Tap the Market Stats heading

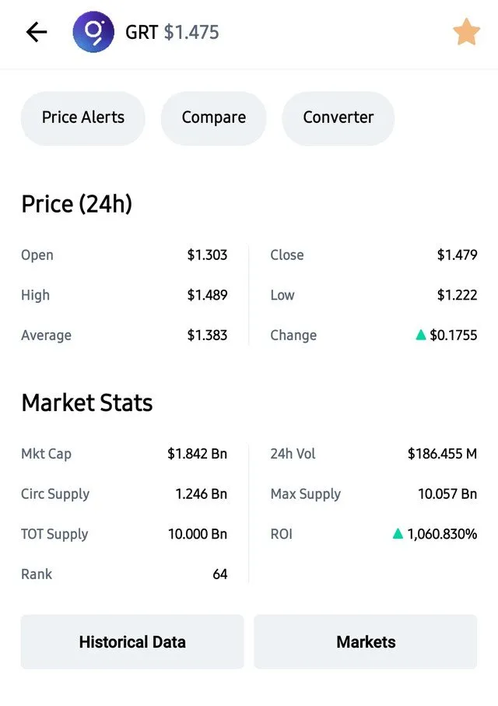click(x=87, y=402)
